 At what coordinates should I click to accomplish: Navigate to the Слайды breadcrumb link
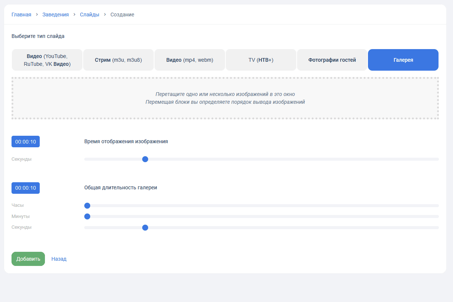click(89, 15)
